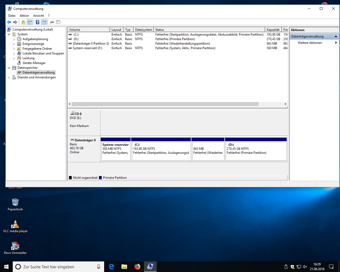340x272 pixels.
Task: Open the Ansicht menu
Action: (38, 16)
